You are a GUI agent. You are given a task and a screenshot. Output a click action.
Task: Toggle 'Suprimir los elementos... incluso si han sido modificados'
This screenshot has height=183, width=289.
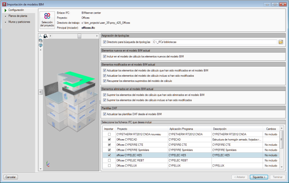point(105,100)
